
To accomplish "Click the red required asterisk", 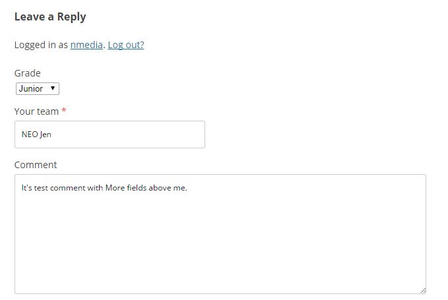I will 64,111.
